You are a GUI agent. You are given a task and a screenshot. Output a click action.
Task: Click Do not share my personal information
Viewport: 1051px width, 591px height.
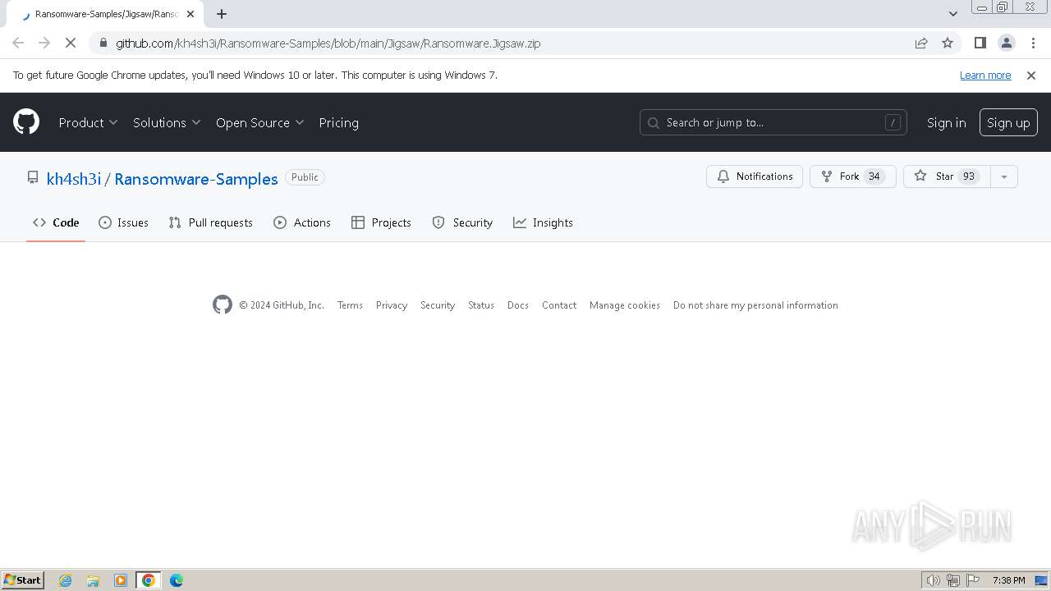pos(755,305)
